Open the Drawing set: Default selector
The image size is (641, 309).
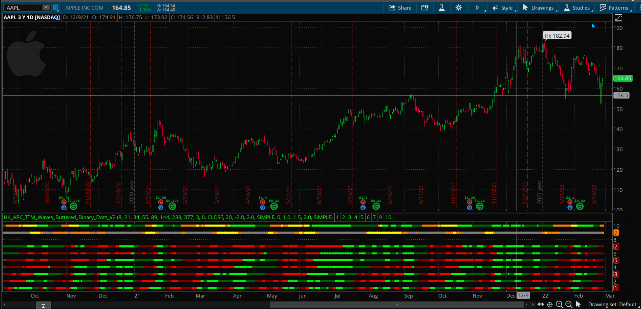[x=612, y=305]
